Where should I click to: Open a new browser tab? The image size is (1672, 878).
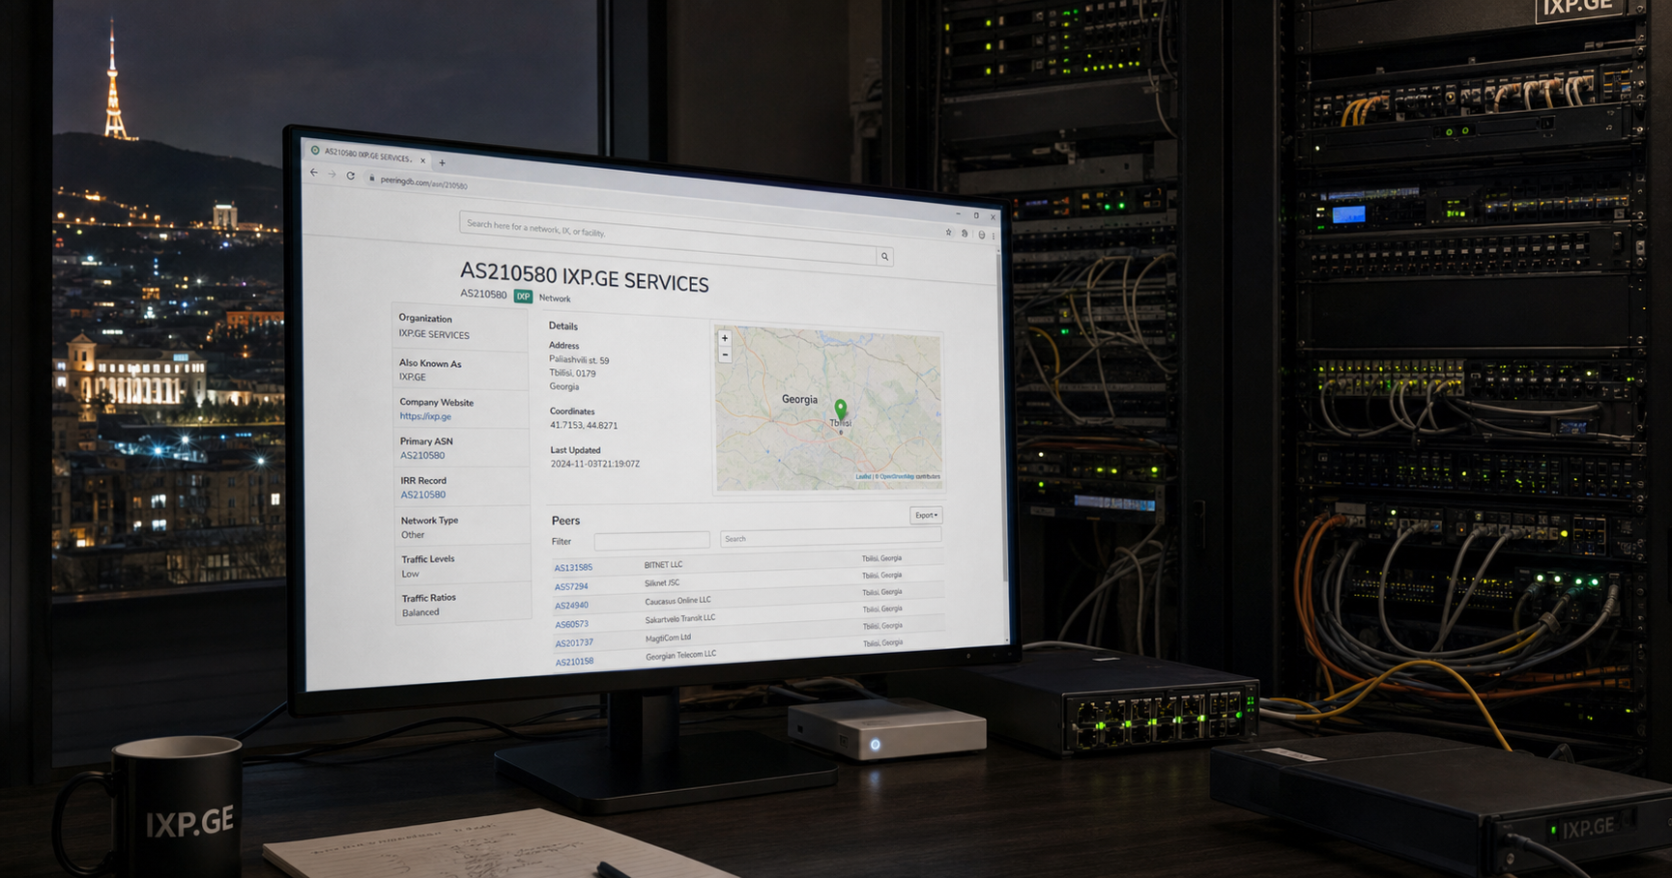coord(442,162)
